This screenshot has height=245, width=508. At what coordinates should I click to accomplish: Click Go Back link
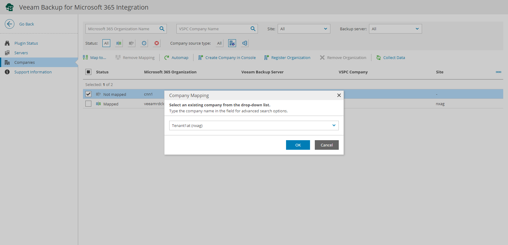27,24
